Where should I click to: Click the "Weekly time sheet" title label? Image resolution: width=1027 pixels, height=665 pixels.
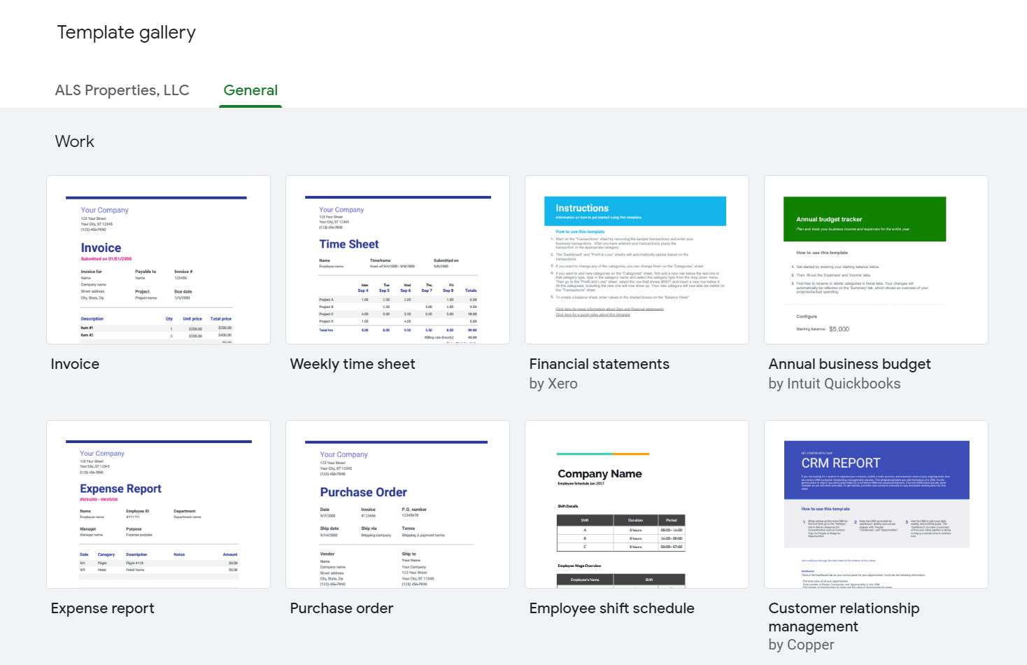point(353,364)
